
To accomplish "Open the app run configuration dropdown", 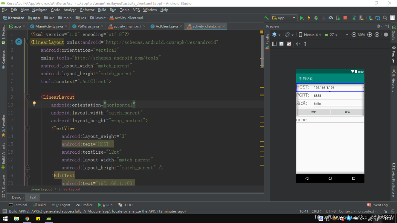I will 284,18.
